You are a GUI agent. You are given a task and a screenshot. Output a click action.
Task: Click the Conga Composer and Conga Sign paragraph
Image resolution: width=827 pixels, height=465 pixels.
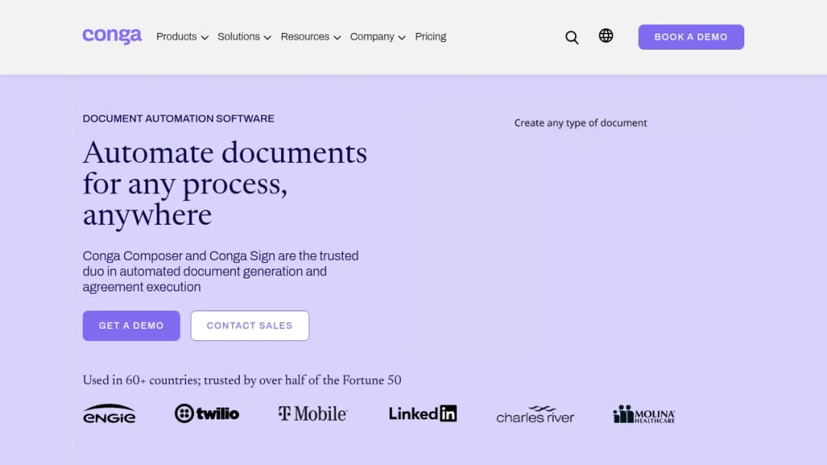coord(221,272)
